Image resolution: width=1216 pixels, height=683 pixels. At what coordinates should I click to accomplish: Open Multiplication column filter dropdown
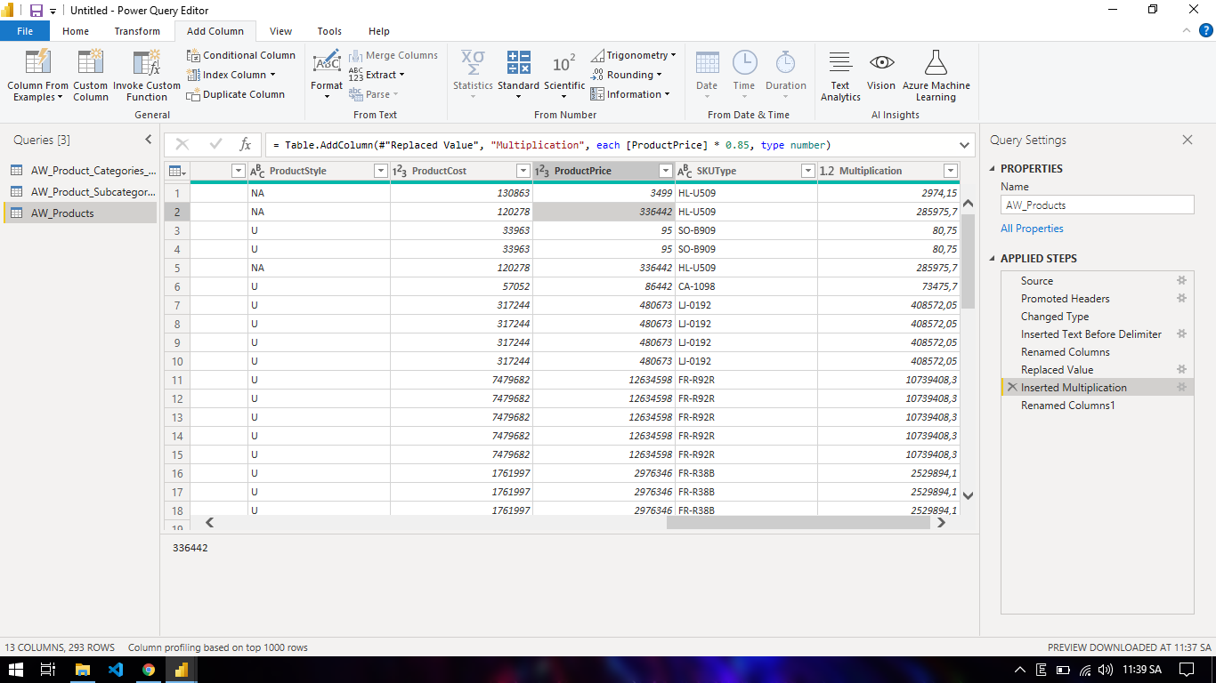pos(950,171)
